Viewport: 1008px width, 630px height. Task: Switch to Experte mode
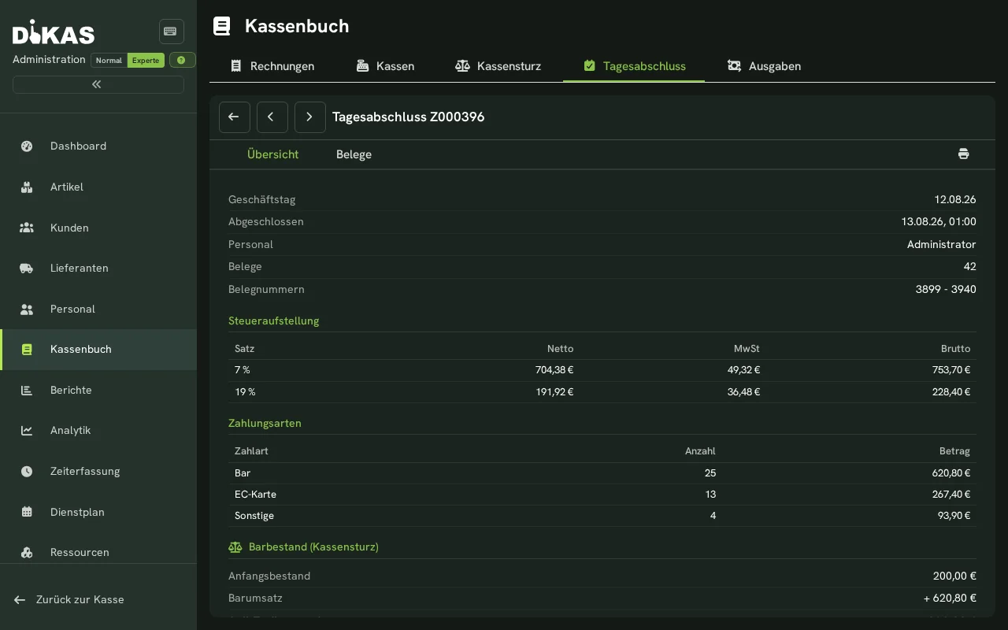coord(146,61)
